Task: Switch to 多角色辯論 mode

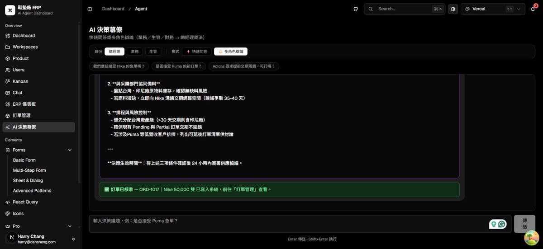Action: (231, 52)
